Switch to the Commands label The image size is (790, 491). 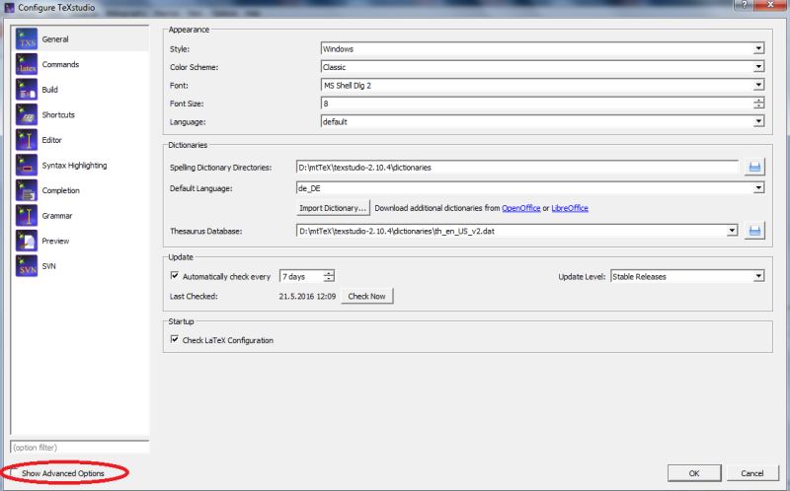coord(60,64)
